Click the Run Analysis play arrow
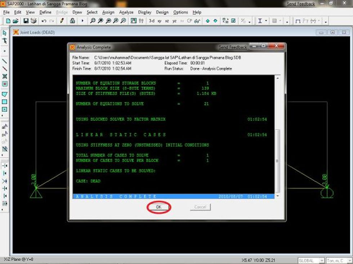Viewport: 353px width, 264px height. tap(82, 21)
